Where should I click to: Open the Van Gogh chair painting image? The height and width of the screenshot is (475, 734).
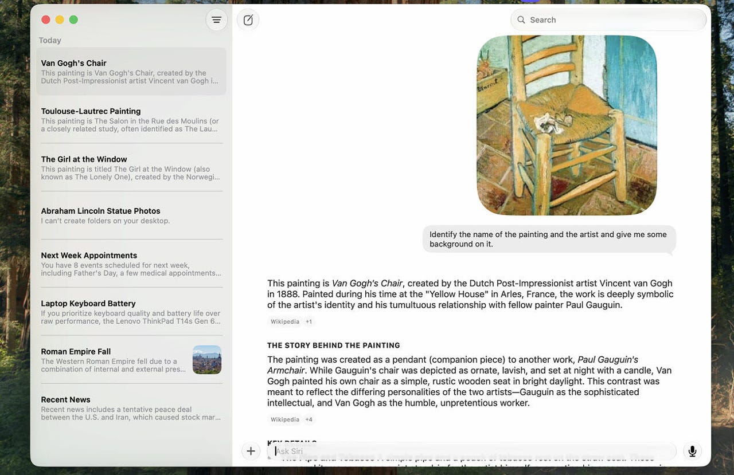[x=567, y=125]
